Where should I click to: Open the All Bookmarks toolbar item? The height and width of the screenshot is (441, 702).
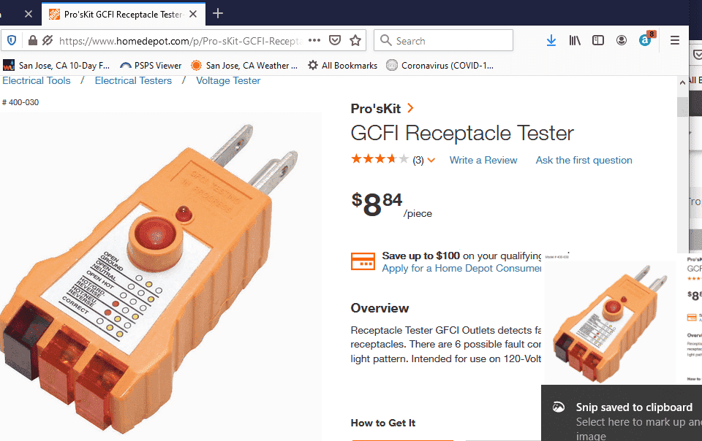tap(342, 65)
